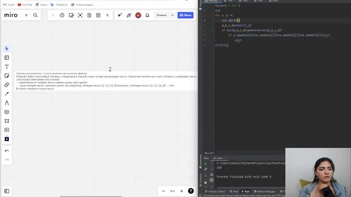351x197 pixels.
Task: Toggle collaborators' cursors in Miro
Action: (x=120, y=15)
